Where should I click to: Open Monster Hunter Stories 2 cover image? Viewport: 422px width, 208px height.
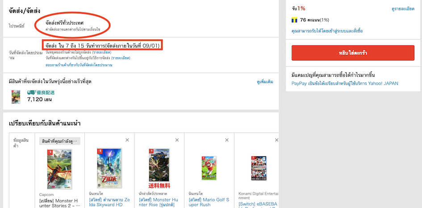(x=59, y=169)
